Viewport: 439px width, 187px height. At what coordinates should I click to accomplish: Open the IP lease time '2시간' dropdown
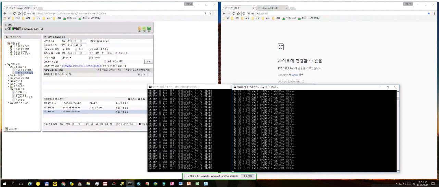click(x=66, y=57)
